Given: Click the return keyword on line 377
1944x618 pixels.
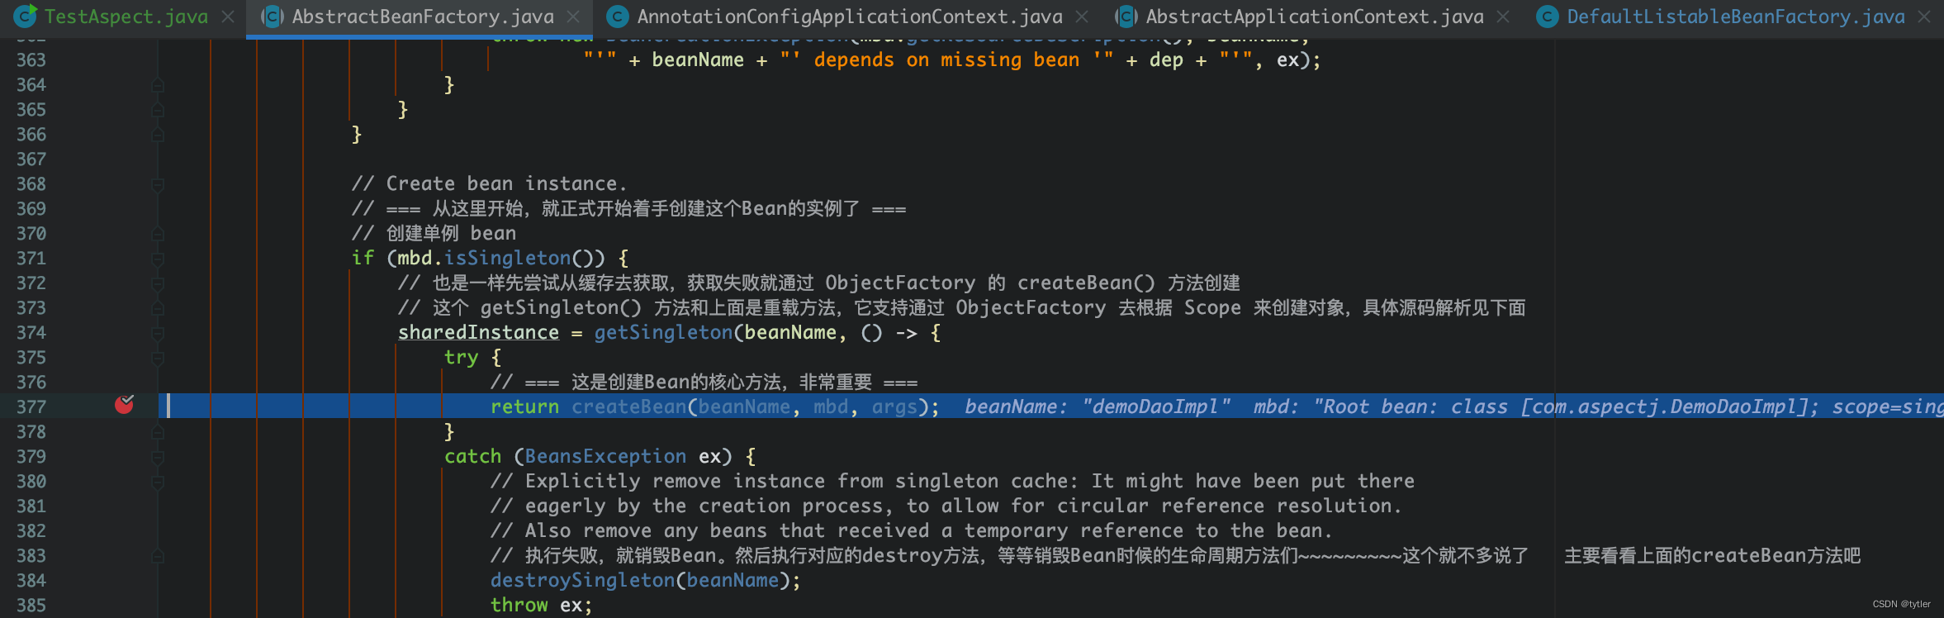Looking at the screenshot, I should click(524, 406).
